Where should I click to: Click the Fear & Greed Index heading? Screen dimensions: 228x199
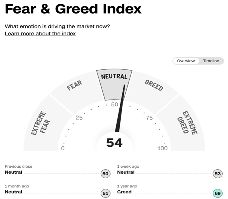click(73, 10)
